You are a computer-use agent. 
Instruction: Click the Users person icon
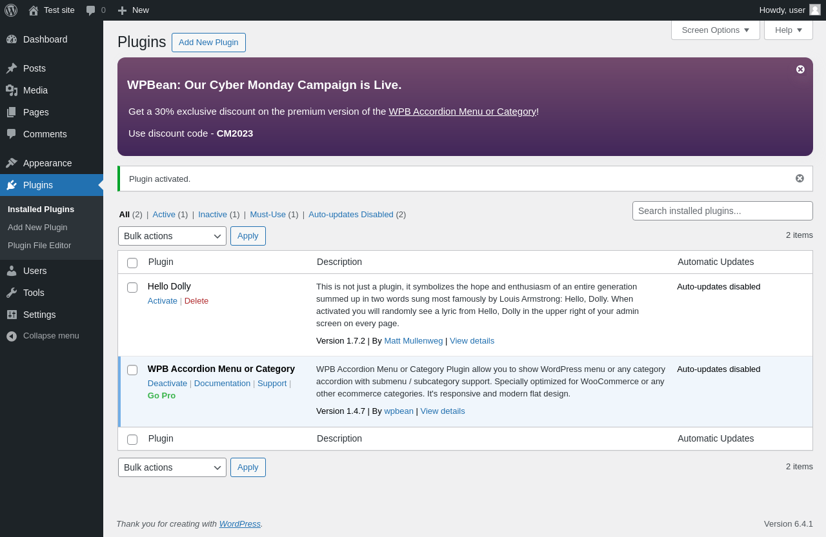[12, 271]
